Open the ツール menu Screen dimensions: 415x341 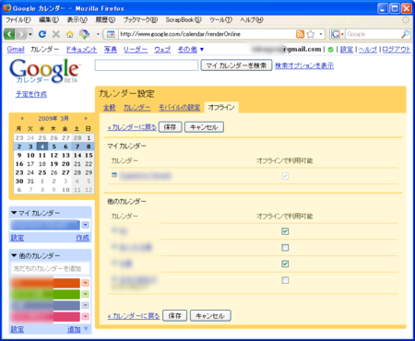point(220,20)
